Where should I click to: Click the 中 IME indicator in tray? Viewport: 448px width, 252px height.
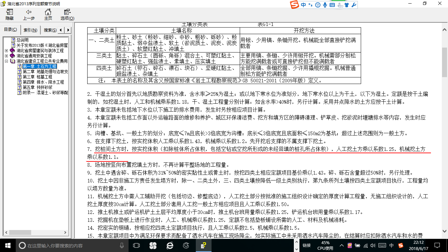(x=392, y=245)
